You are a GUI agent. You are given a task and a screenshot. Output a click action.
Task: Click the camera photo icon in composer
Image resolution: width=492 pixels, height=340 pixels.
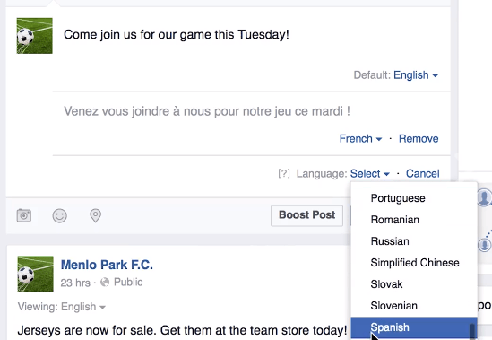coord(24,215)
